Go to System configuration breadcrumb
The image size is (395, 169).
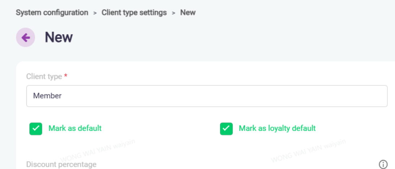pyautogui.click(x=52, y=13)
